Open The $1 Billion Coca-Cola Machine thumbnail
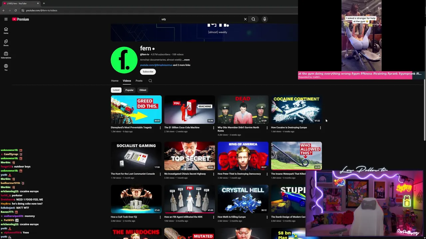Image resolution: width=426 pixels, height=239 pixels. pos(189,110)
